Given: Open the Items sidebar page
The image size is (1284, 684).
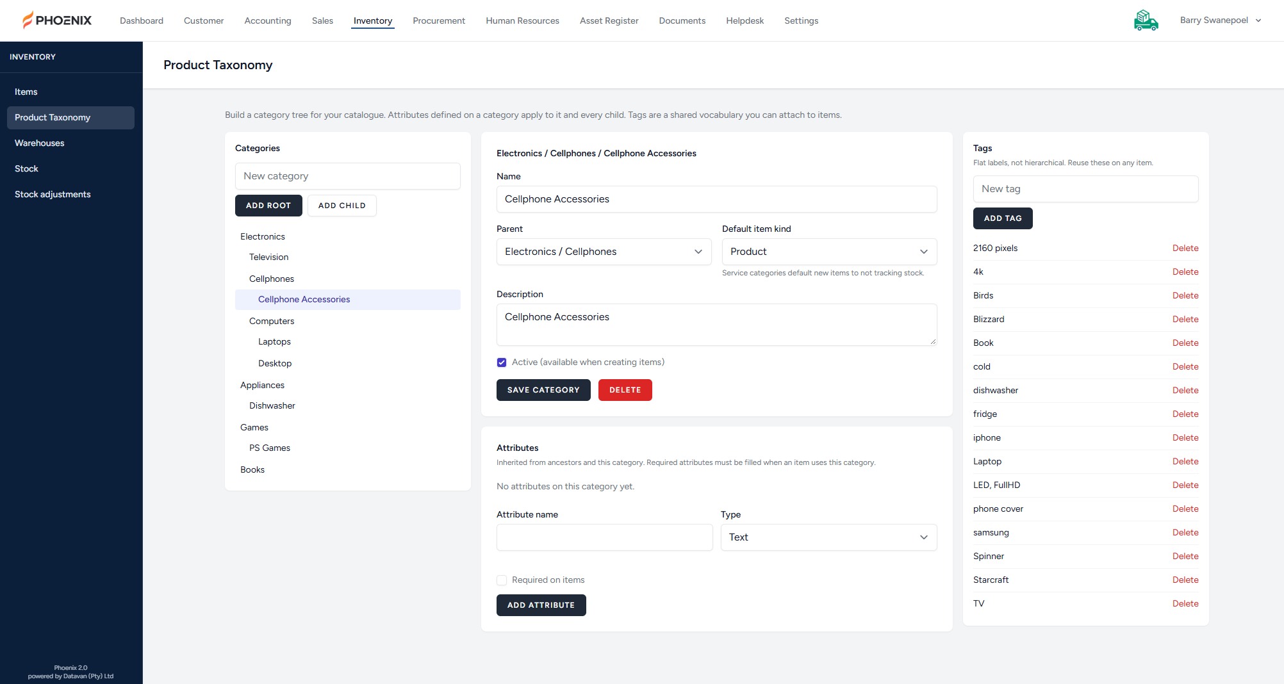Looking at the screenshot, I should pos(70,92).
